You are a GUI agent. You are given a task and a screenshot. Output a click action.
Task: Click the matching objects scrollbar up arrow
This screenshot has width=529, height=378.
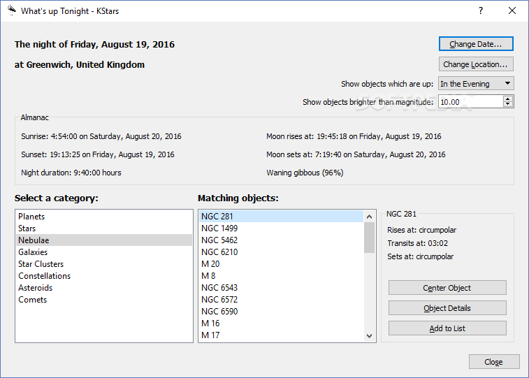click(370, 217)
